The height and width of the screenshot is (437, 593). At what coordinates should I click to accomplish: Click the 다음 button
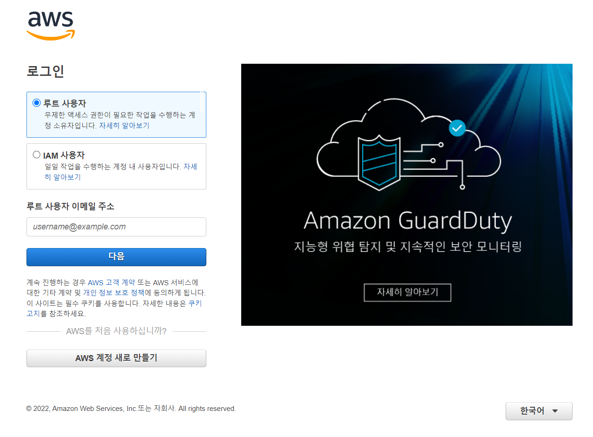116,257
